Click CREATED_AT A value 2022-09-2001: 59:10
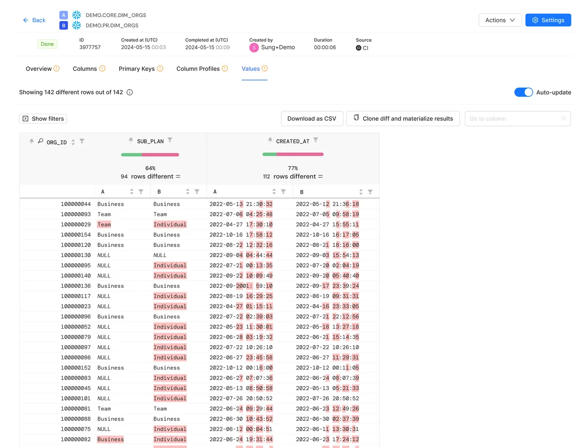The image size is (587, 448). pos(241,286)
